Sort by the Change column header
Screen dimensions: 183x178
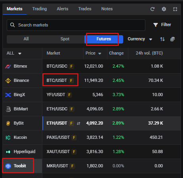(x=116, y=53)
